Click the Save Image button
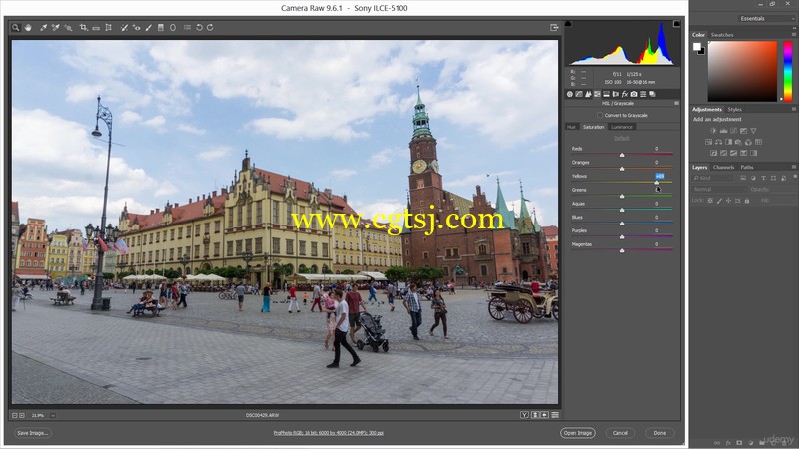 [32, 433]
